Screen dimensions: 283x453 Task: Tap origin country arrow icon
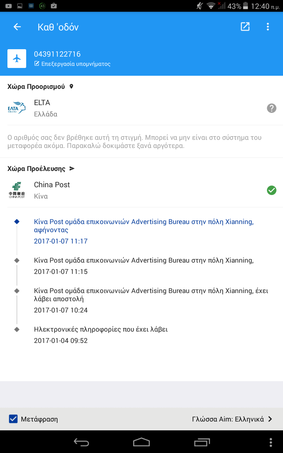click(72, 168)
